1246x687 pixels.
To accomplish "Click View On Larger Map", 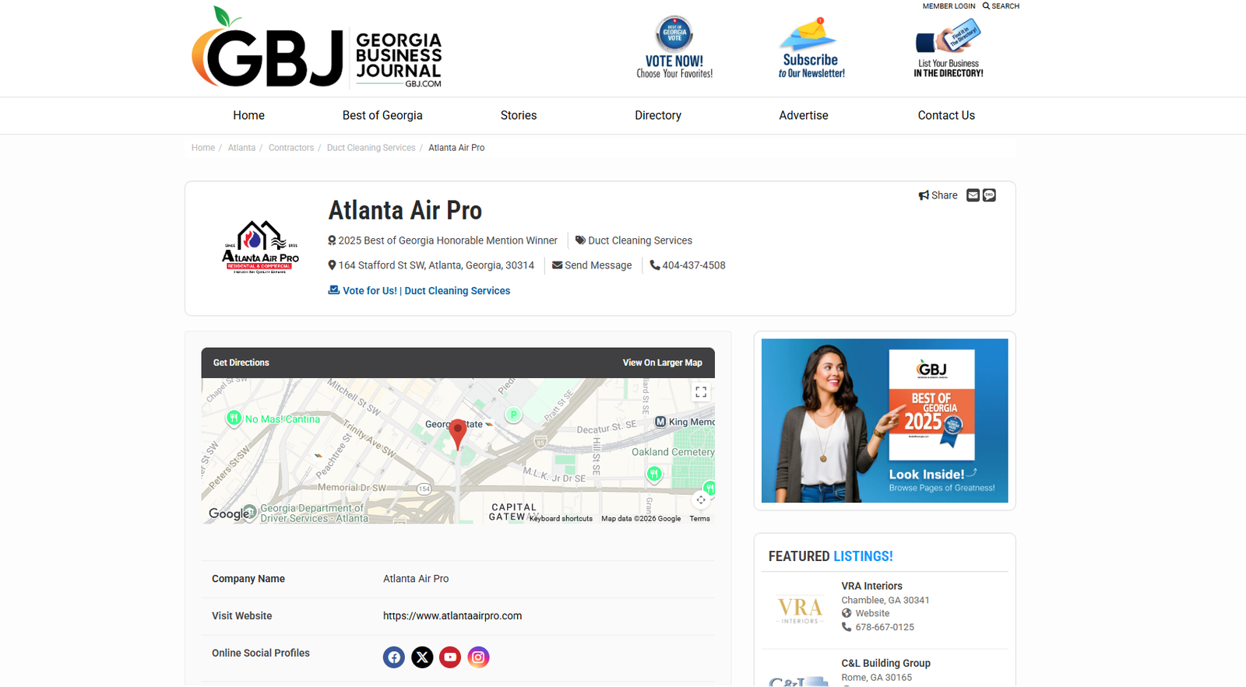I will click(663, 363).
